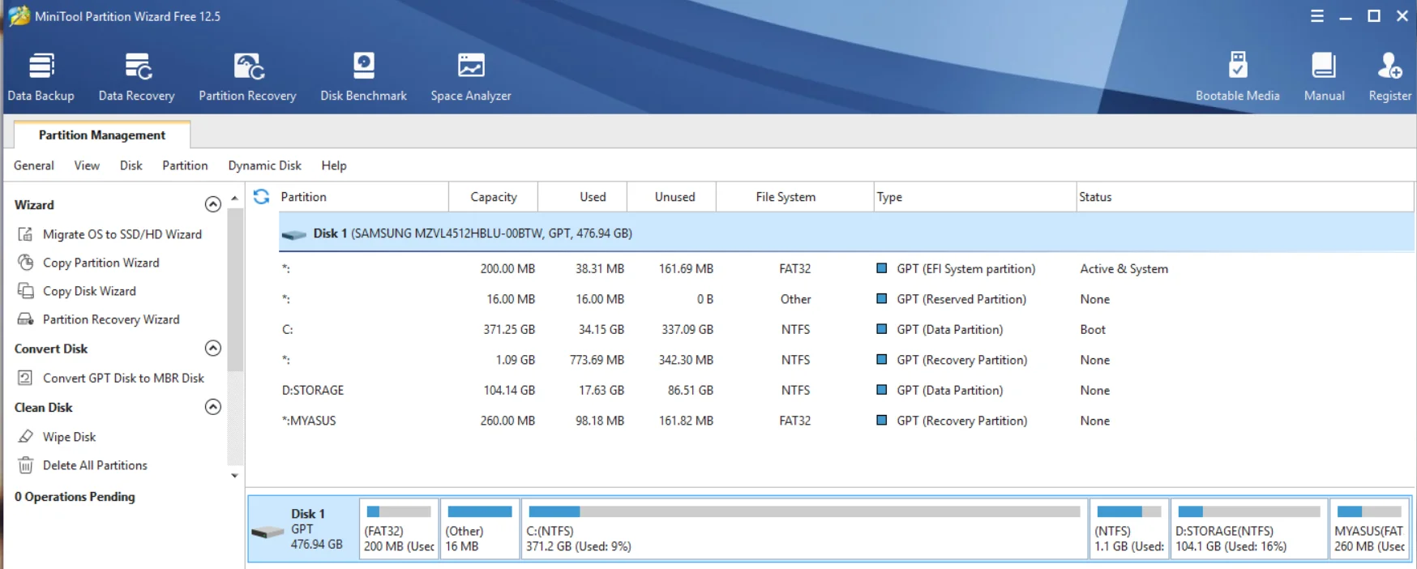
Task: Open the Help menu
Action: point(334,165)
